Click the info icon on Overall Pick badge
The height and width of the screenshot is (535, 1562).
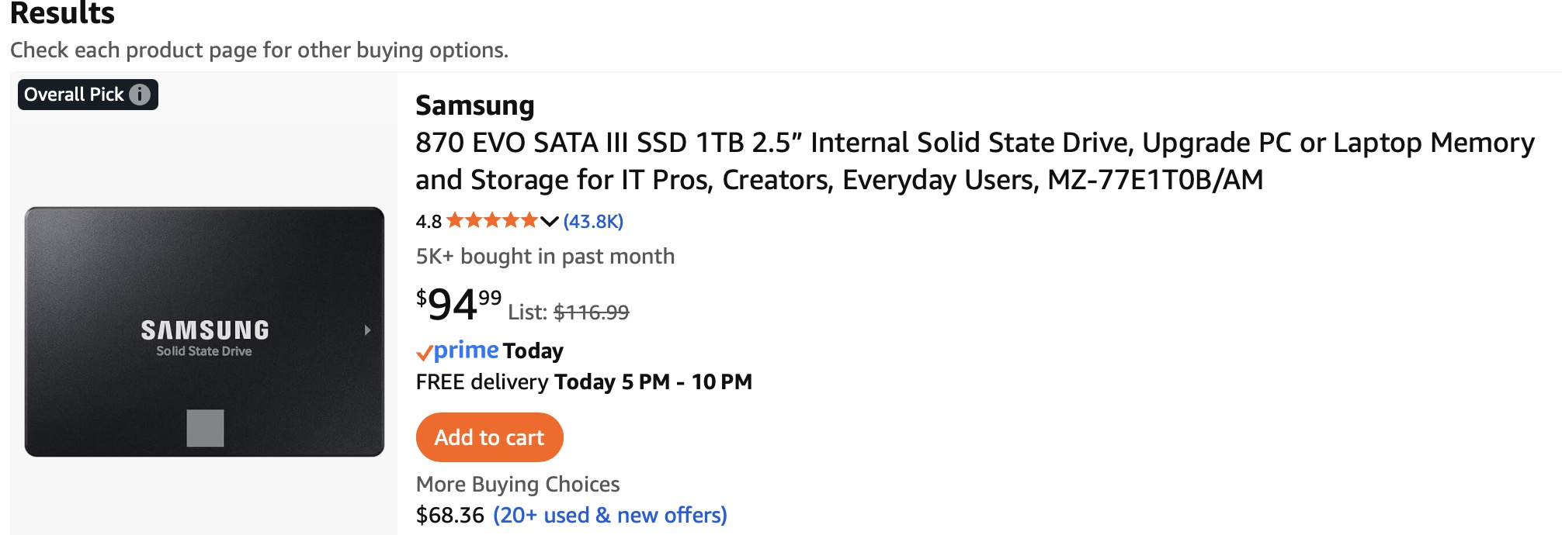point(140,95)
